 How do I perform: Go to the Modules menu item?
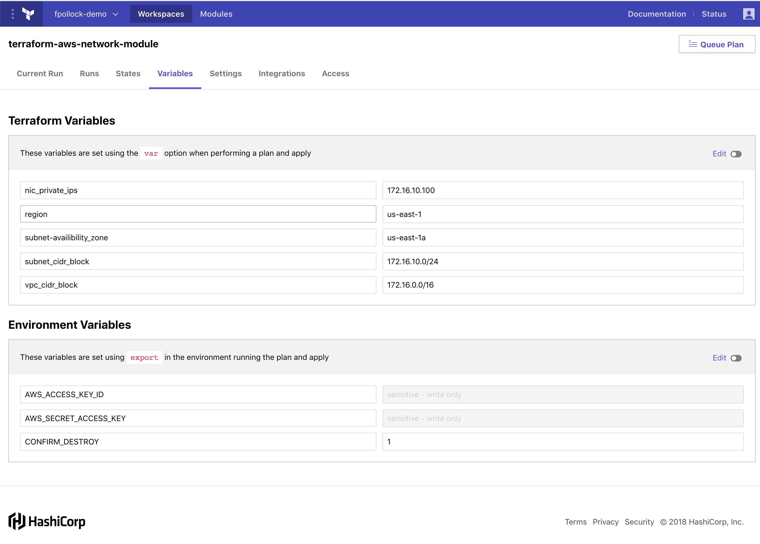click(216, 14)
